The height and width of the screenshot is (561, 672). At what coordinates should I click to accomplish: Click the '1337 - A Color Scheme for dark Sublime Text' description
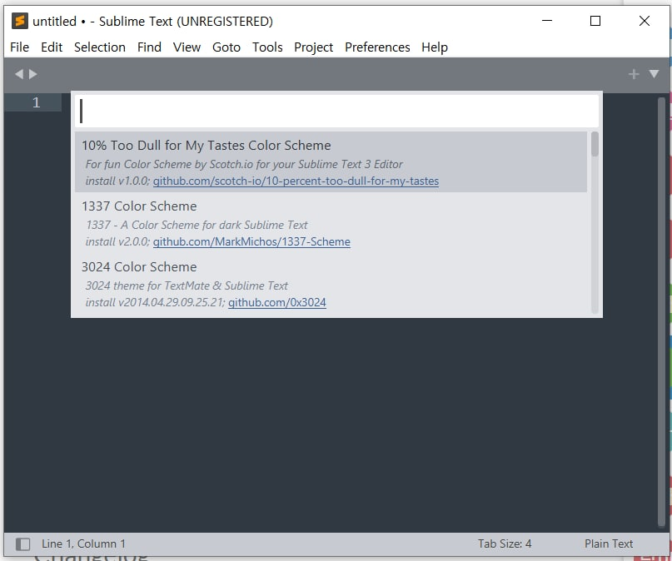coord(197,225)
